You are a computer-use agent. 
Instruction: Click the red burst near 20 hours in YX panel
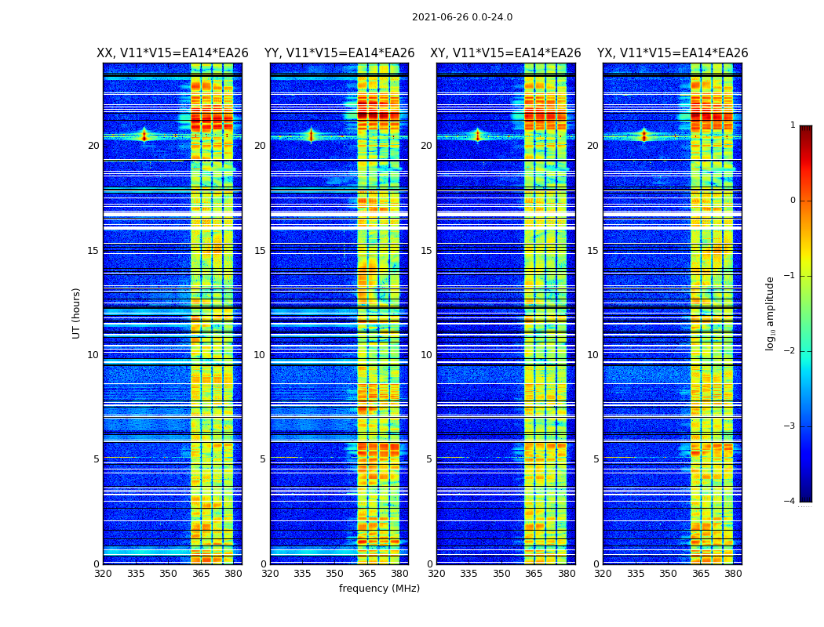point(644,136)
